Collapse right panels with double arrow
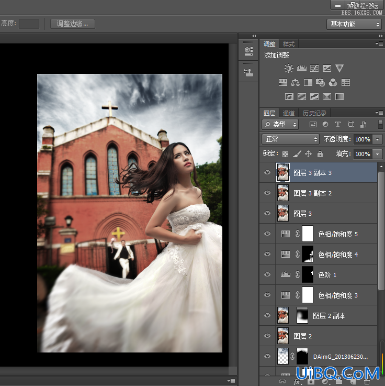This screenshot has width=385, height=386. pyautogui.click(x=381, y=36)
